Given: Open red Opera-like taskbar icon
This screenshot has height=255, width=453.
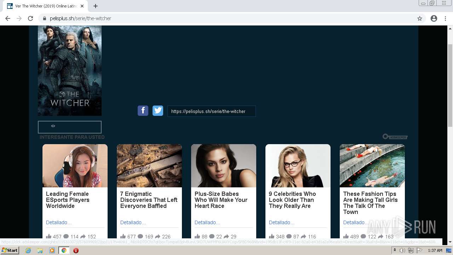Looking at the screenshot, I should [x=76, y=250].
